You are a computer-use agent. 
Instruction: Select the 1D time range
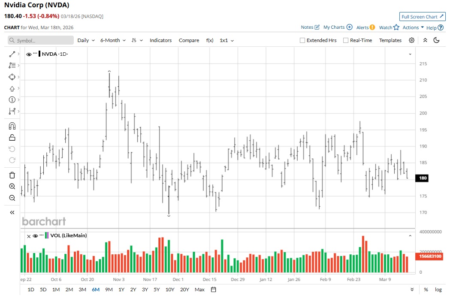click(31, 290)
